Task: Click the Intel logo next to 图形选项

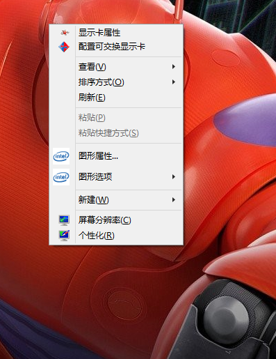Action: pos(61,177)
